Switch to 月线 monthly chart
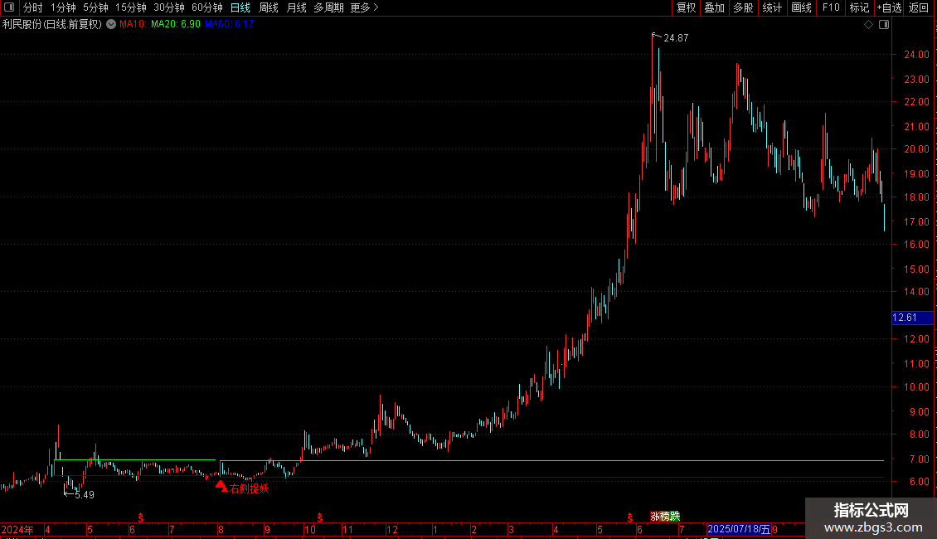 coord(296,7)
